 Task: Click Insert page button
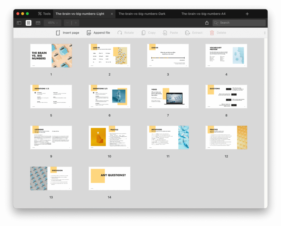pos(68,33)
